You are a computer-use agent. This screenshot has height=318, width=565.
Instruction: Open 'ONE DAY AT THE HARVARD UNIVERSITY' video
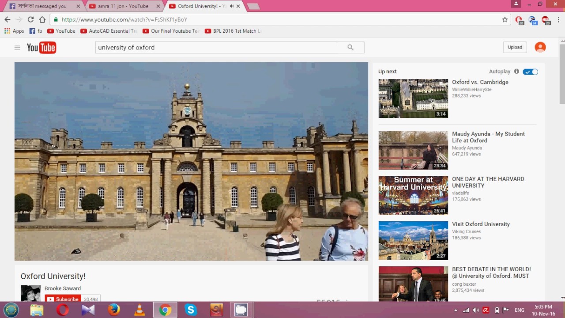click(488, 182)
